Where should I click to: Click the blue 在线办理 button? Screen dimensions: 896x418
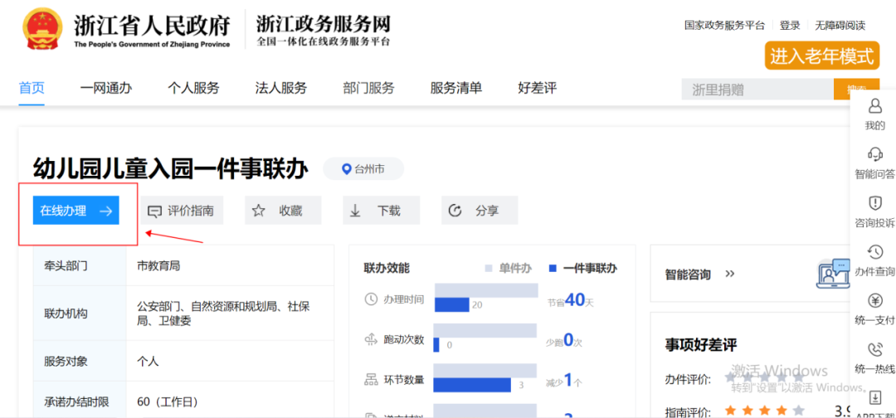[76, 211]
